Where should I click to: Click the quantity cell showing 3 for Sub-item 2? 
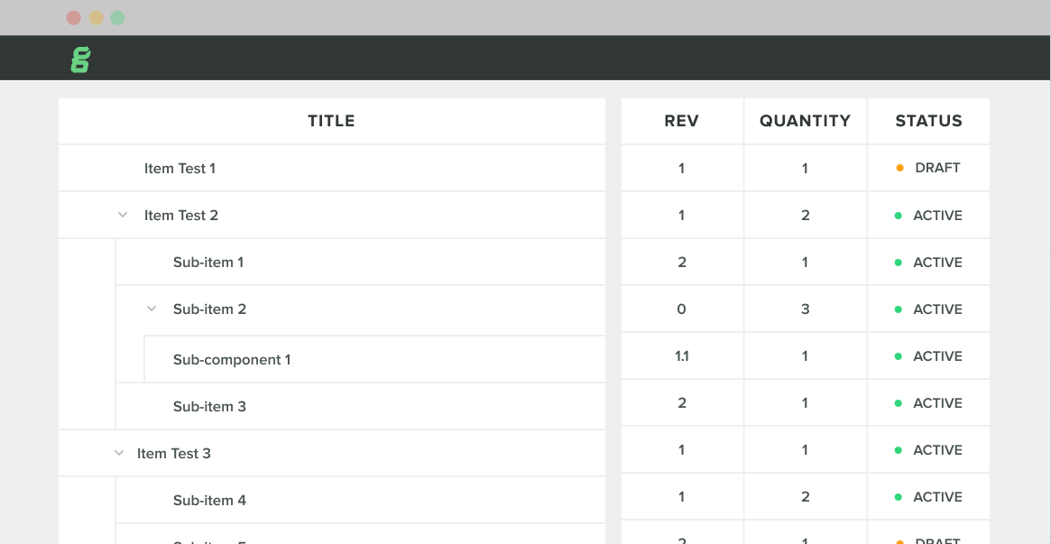805,309
